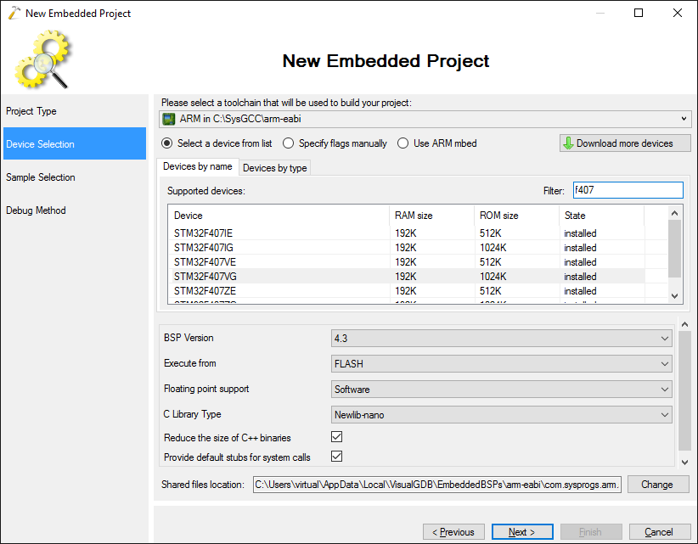
Task: Cancel the new project wizard
Action: (659, 532)
